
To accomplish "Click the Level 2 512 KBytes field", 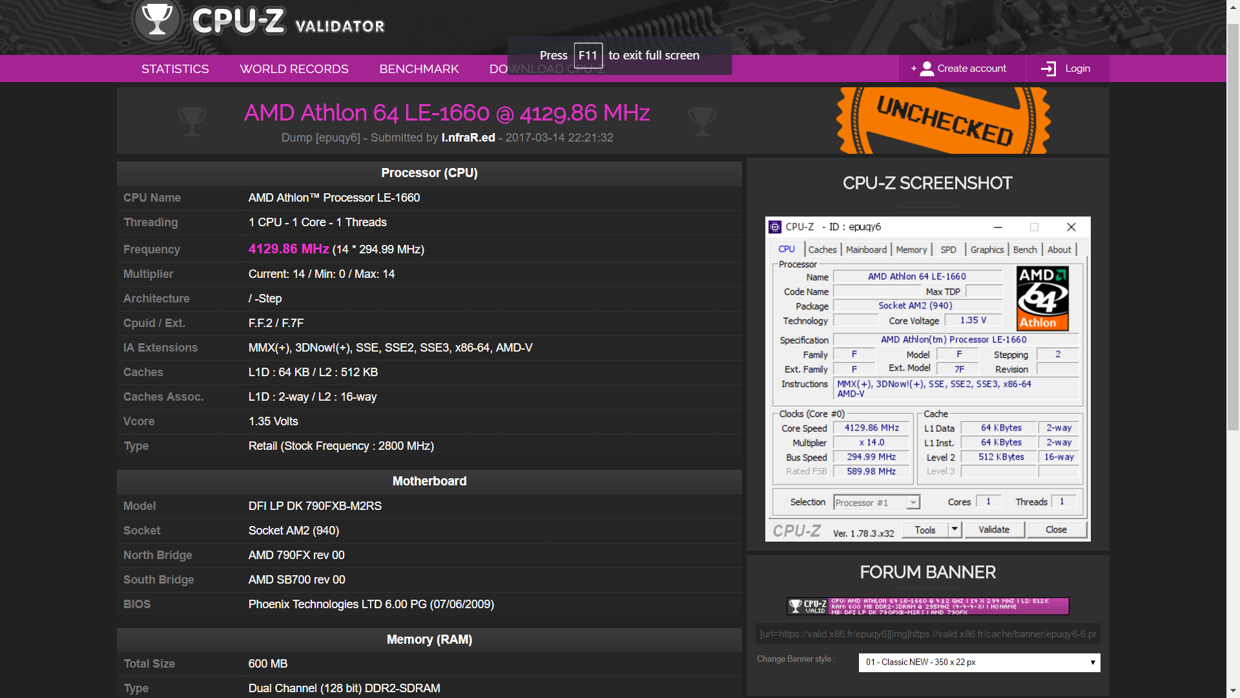I will (1000, 457).
